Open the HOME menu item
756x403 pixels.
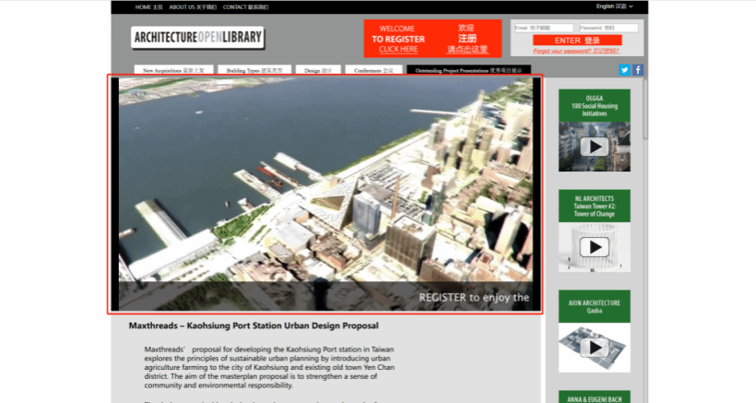(x=148, y=6)
